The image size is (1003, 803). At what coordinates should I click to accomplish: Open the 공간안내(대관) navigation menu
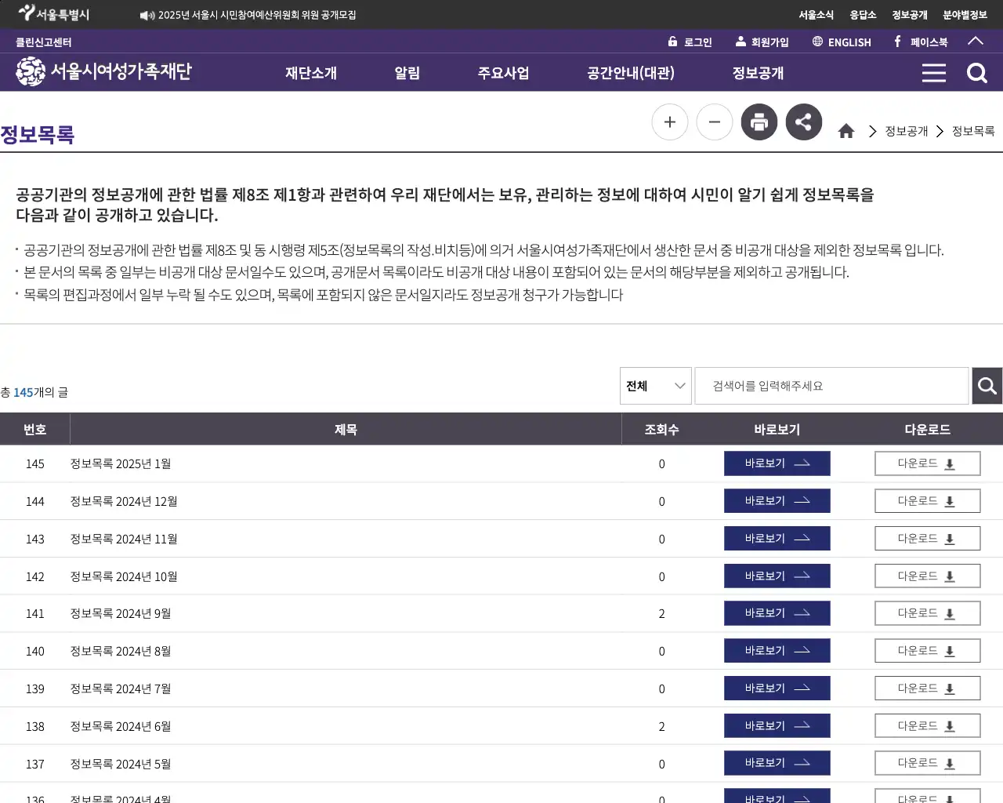pos(630,72)
